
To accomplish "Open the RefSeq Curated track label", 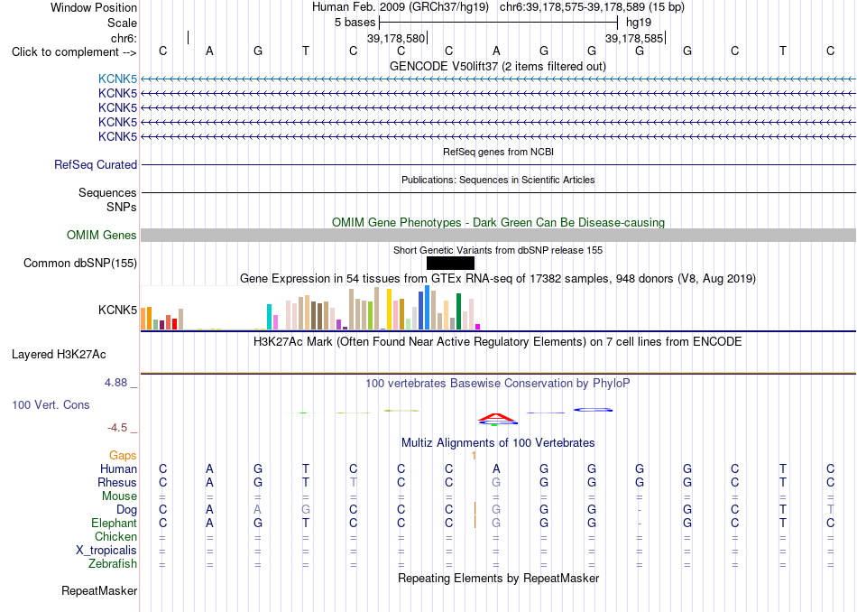I will coord(96,164).
